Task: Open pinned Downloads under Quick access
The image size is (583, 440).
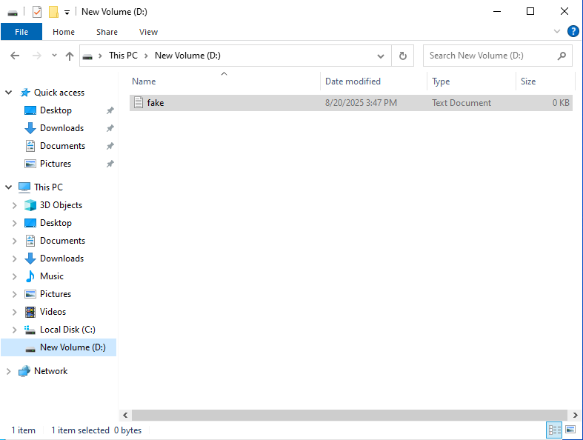Action: [61, 128]
